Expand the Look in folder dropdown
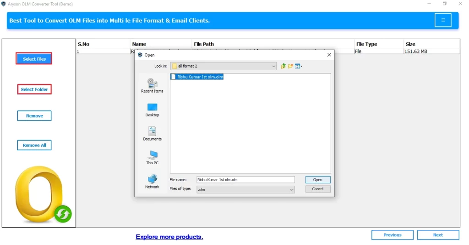This screenshot has height=245, width=469. [273, 66]
